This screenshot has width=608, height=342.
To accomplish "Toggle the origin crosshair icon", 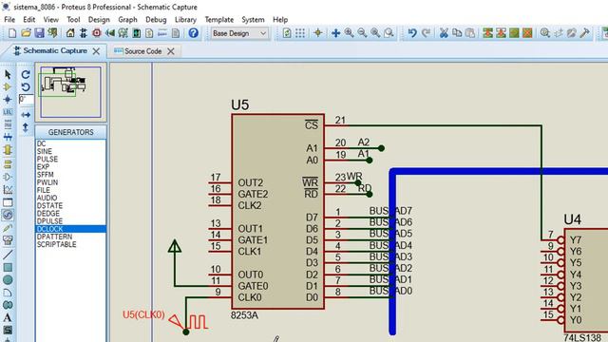I will [x=318, y=33].
